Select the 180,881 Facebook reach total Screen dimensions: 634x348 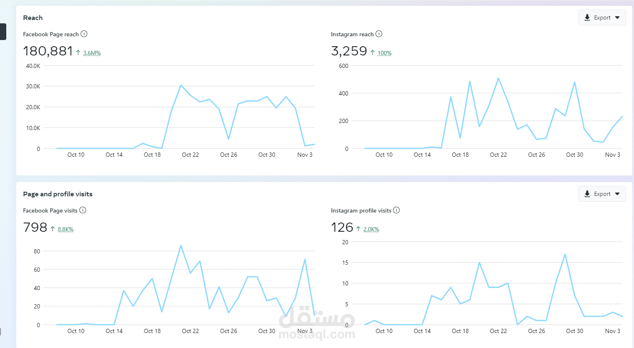(48, 51)
